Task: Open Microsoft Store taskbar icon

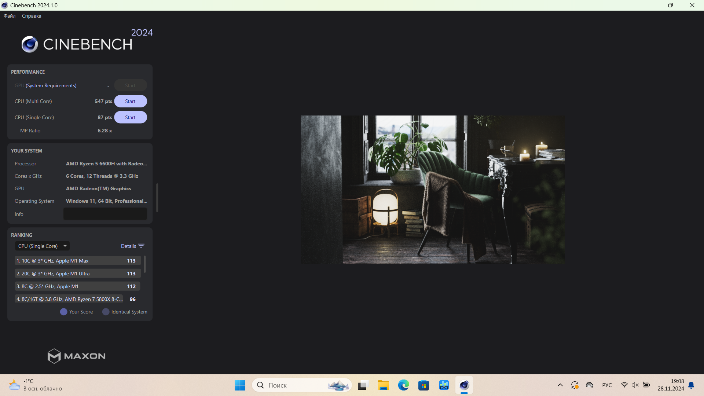Action: tap(423, 385)
